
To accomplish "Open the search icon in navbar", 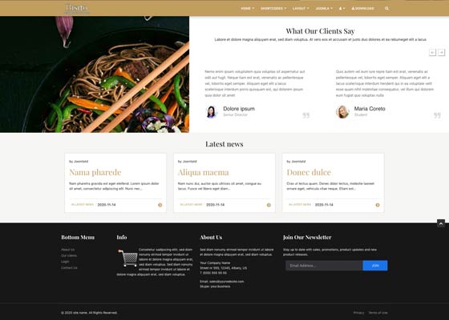I will click(x=386, y=8).
